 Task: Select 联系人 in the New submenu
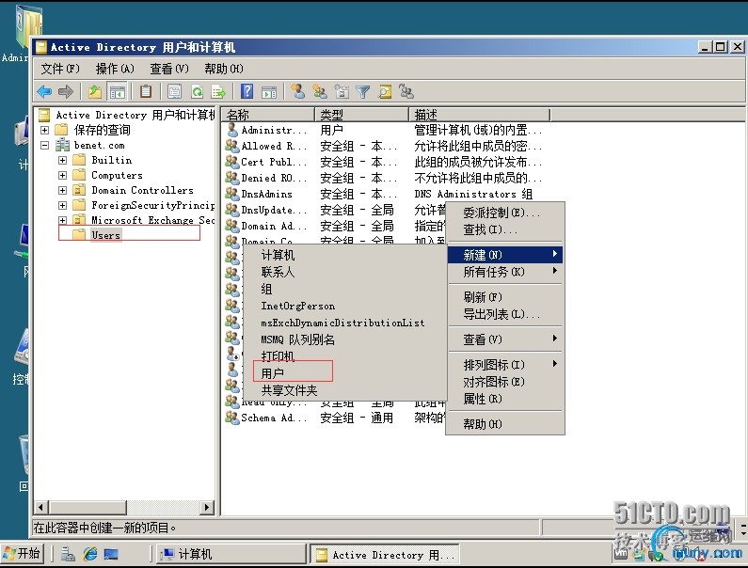click(x=345, y=272)
